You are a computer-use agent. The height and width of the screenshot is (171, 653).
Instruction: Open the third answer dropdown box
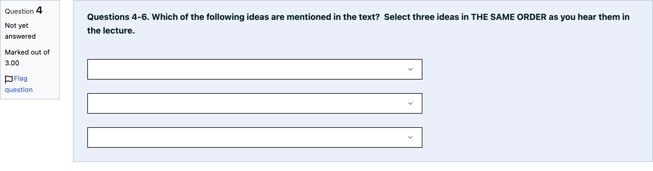pos(255,137)
